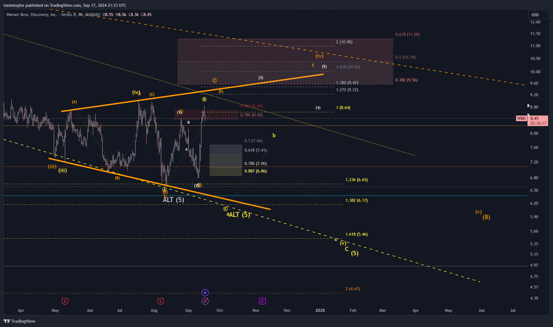Click the orange '(iv)' label in red zone
The image size is (553, 327).
coord(319,56)
